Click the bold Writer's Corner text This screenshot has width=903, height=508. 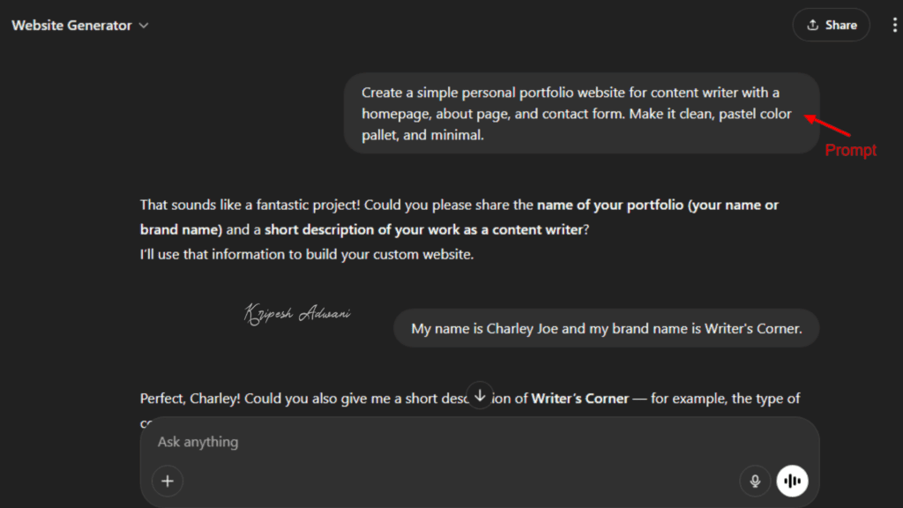tap(578, 398)
